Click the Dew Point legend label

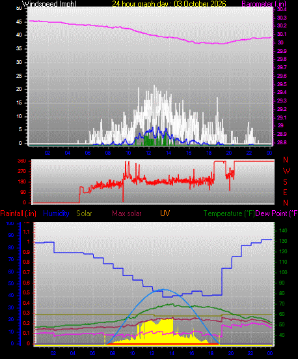click(x=277, y=213)
